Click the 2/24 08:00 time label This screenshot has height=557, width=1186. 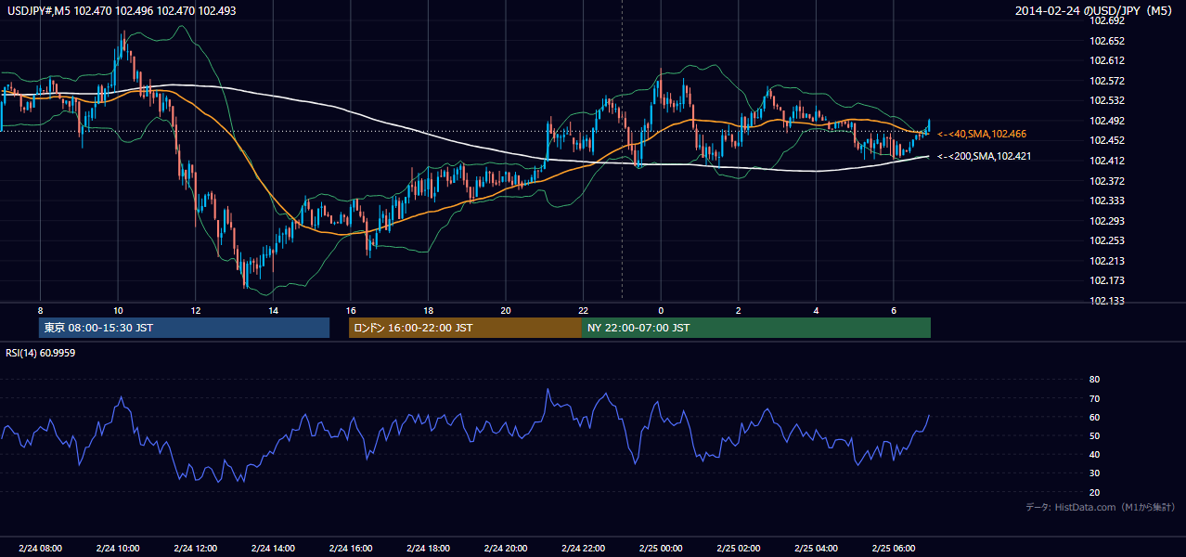pyautogui.click(x=40, y=549)
